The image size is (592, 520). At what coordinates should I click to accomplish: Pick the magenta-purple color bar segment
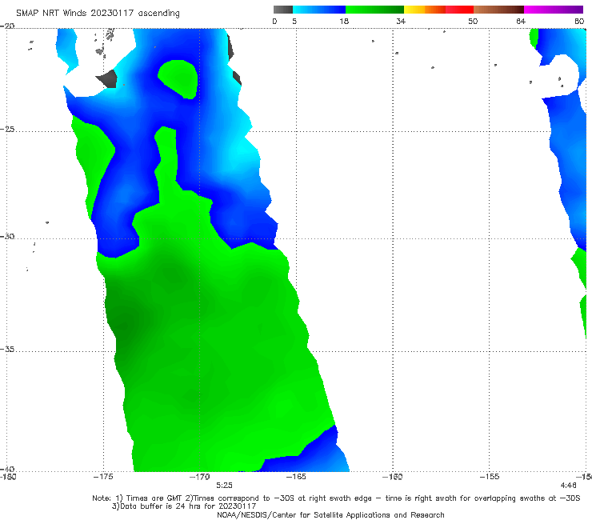coord(554,10)
